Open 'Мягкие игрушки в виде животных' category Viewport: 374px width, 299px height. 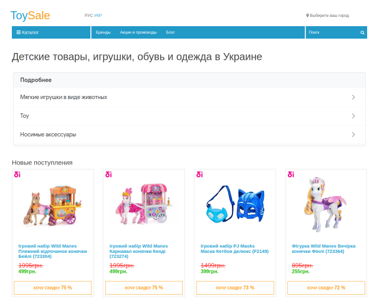pyautogui.click(x=189, y=97)
